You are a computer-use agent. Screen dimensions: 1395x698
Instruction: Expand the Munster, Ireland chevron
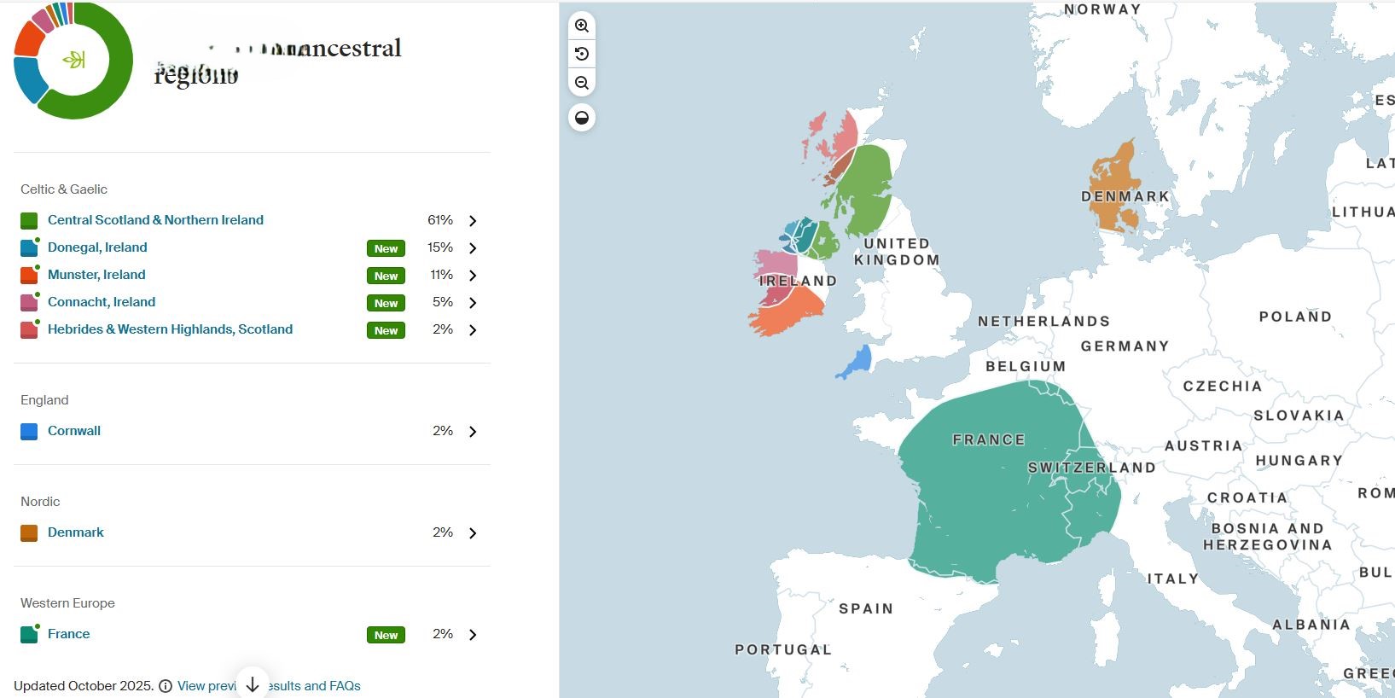(x=473, y=276)
